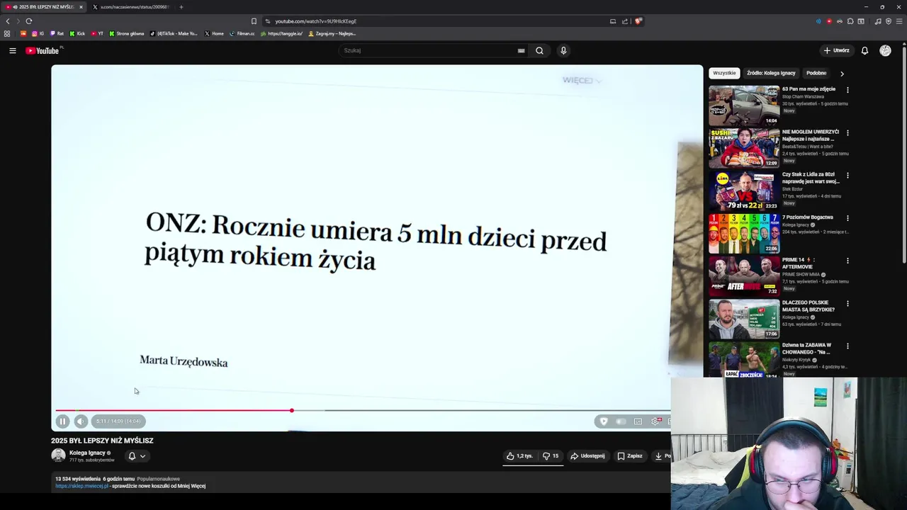This screenshot has width=907, height=510.
Task: Open the Strona główna bookmark
Action: pos(126,33)
